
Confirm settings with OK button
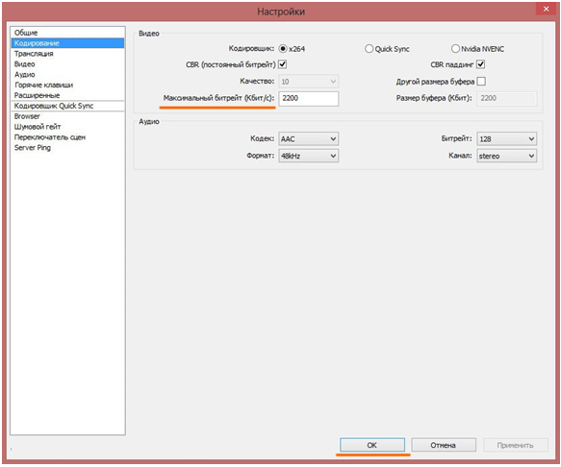click(372, 445)
